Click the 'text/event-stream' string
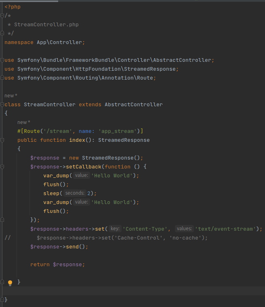Image resolution: width=265 pixels, height=307 pixels. click(225, 229)
